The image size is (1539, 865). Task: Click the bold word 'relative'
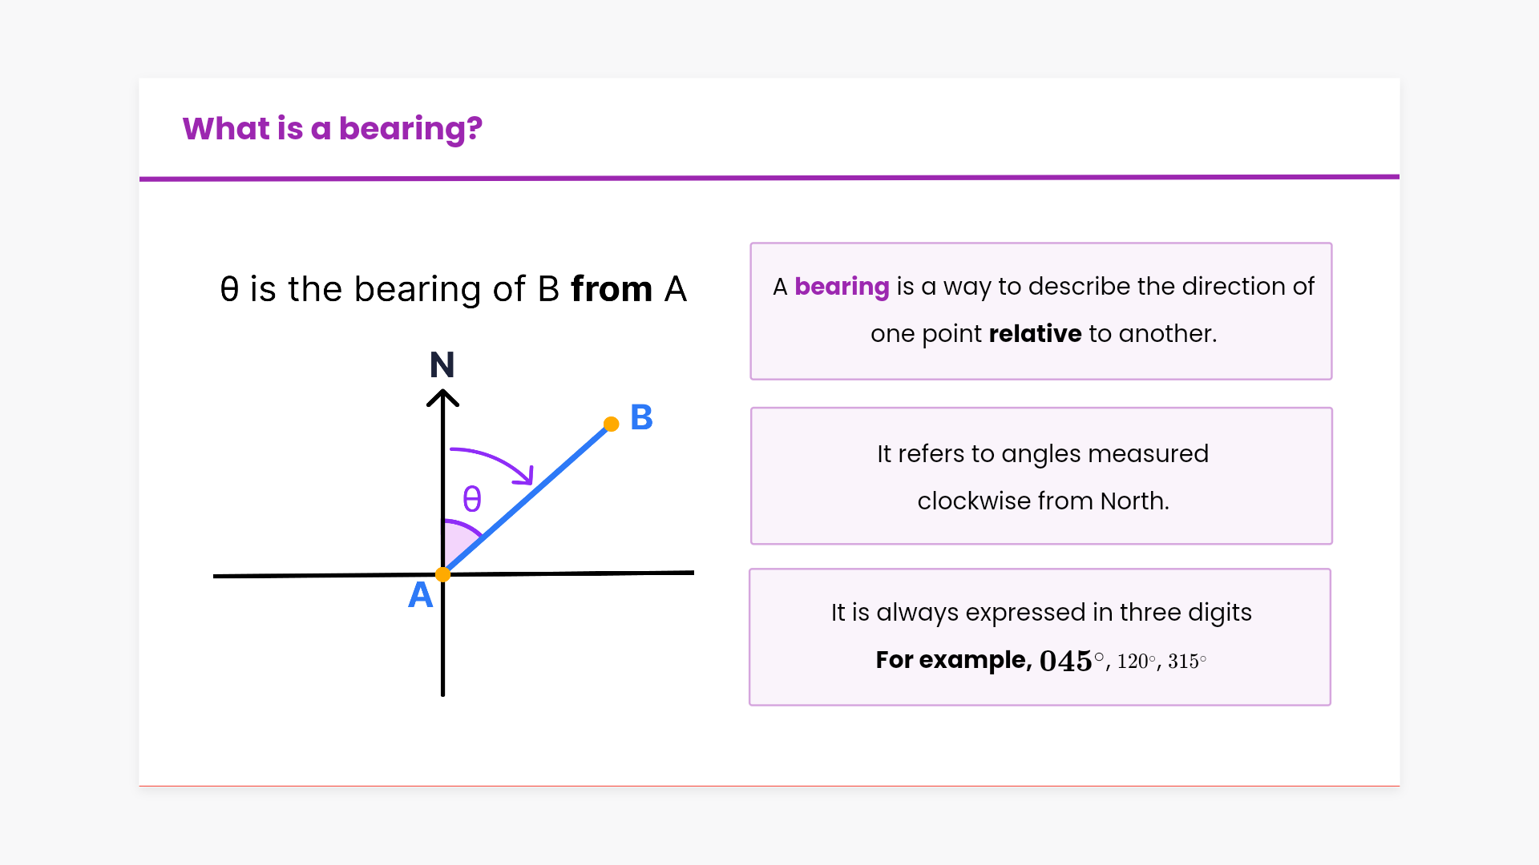click(1035, 333)
